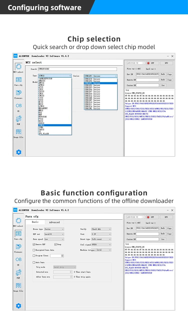Click Refr beside Dev SN in upper window

[163, 74]
